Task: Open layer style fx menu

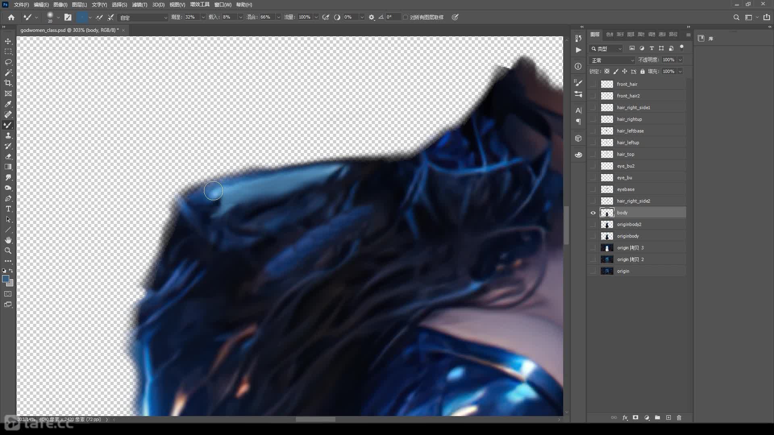Action: tap(625, 418)
